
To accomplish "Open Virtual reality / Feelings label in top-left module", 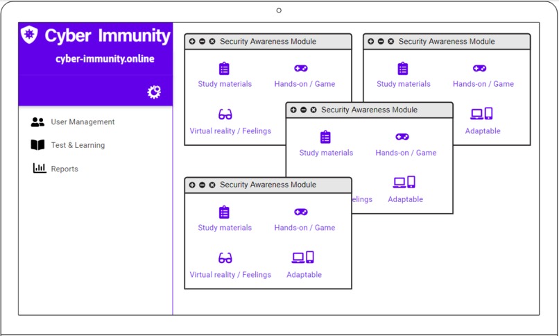I will click(230, 131).
